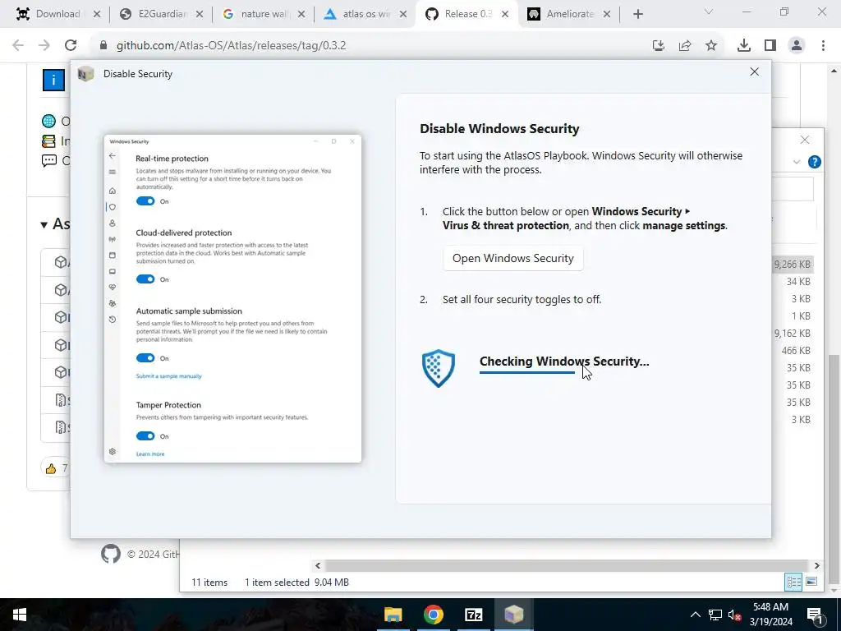841x631 pixels.
Task: Expand the ribbon chevron in the file window
Action: (x=797, y=162)
